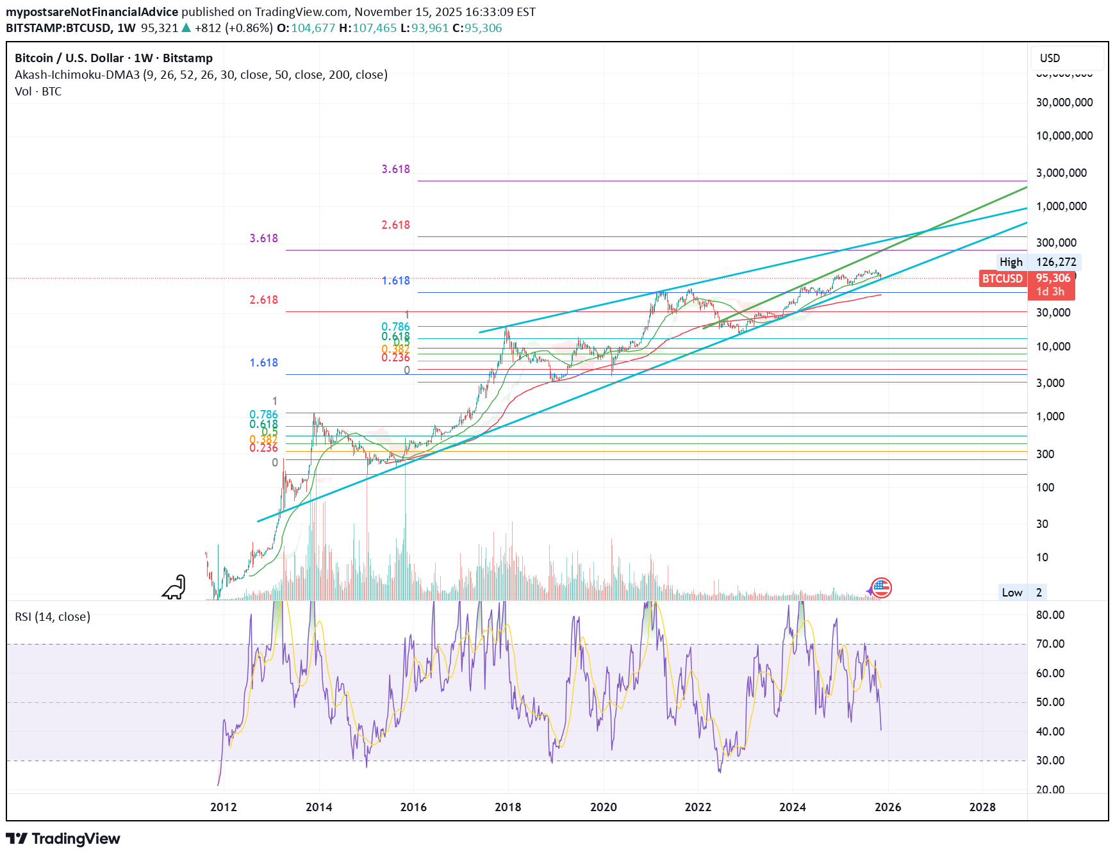Open the USD currency selector
This screenshot has height=856, width=1115.
pos(1066,58)
